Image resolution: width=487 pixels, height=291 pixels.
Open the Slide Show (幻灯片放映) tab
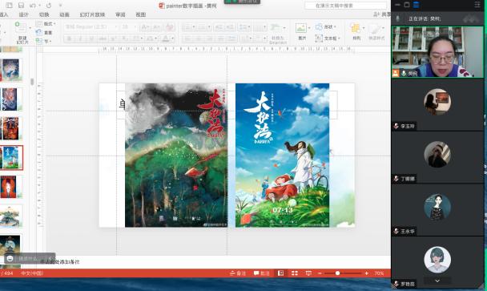tap(92, 14)
